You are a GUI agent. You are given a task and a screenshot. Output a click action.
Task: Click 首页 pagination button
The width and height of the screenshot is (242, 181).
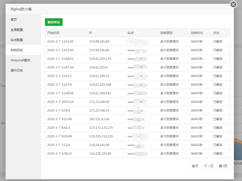[x=195, y=166]
